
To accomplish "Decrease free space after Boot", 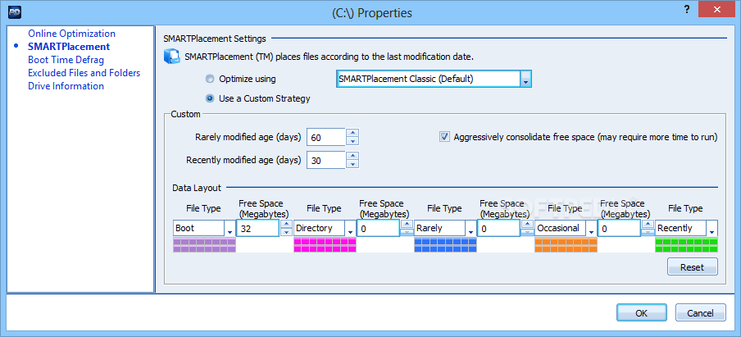I will coord(286,232).
